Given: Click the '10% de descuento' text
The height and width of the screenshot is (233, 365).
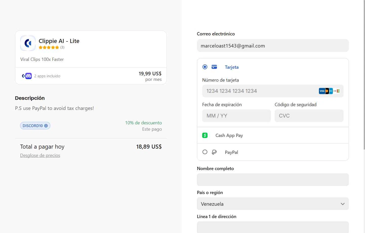Looking at the screenshot, I should click(144, 123).
